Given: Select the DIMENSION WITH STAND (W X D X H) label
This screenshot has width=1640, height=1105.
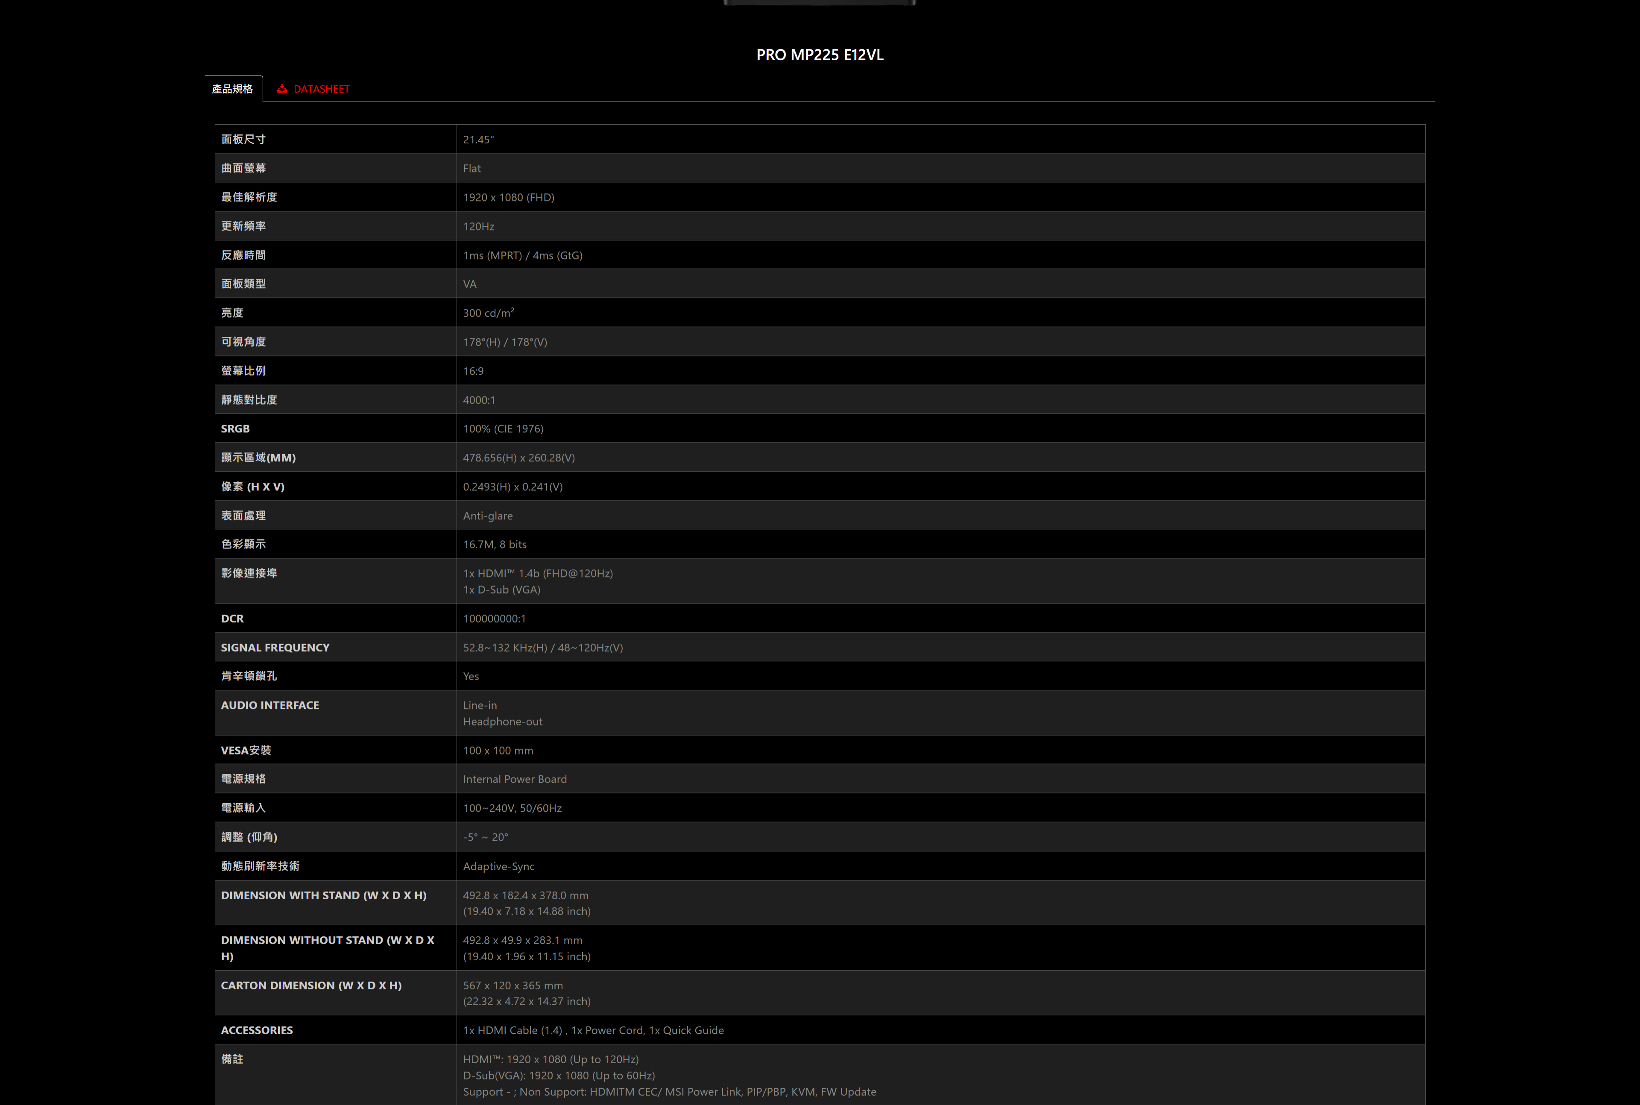Looking at the screenshot, I should pyautogui.click(x=324, y=895).
